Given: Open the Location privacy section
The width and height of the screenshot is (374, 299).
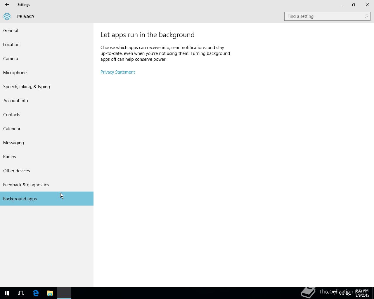Looking at the screenshot, I should point(47,44).
